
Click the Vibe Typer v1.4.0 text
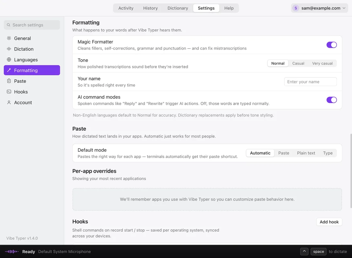(22, 238)
